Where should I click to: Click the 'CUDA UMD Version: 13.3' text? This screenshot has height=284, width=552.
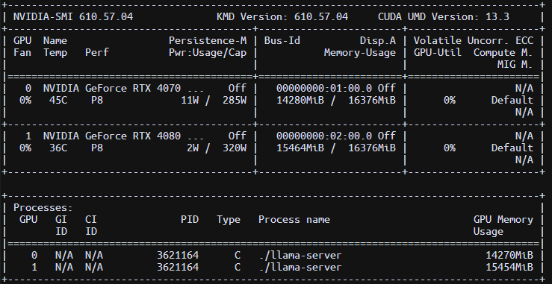pyautogui.click(x=444, y=17)
